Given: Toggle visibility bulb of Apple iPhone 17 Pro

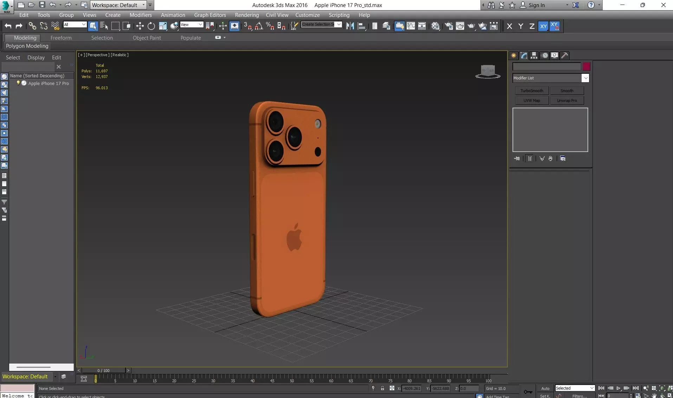Looking at the screenshot, I should point(18,83).
